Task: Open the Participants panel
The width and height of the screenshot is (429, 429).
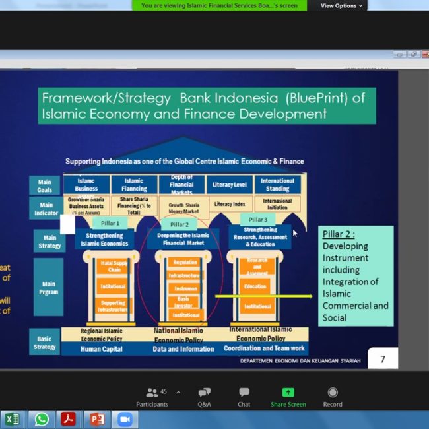Action: (x=152, y=397)
